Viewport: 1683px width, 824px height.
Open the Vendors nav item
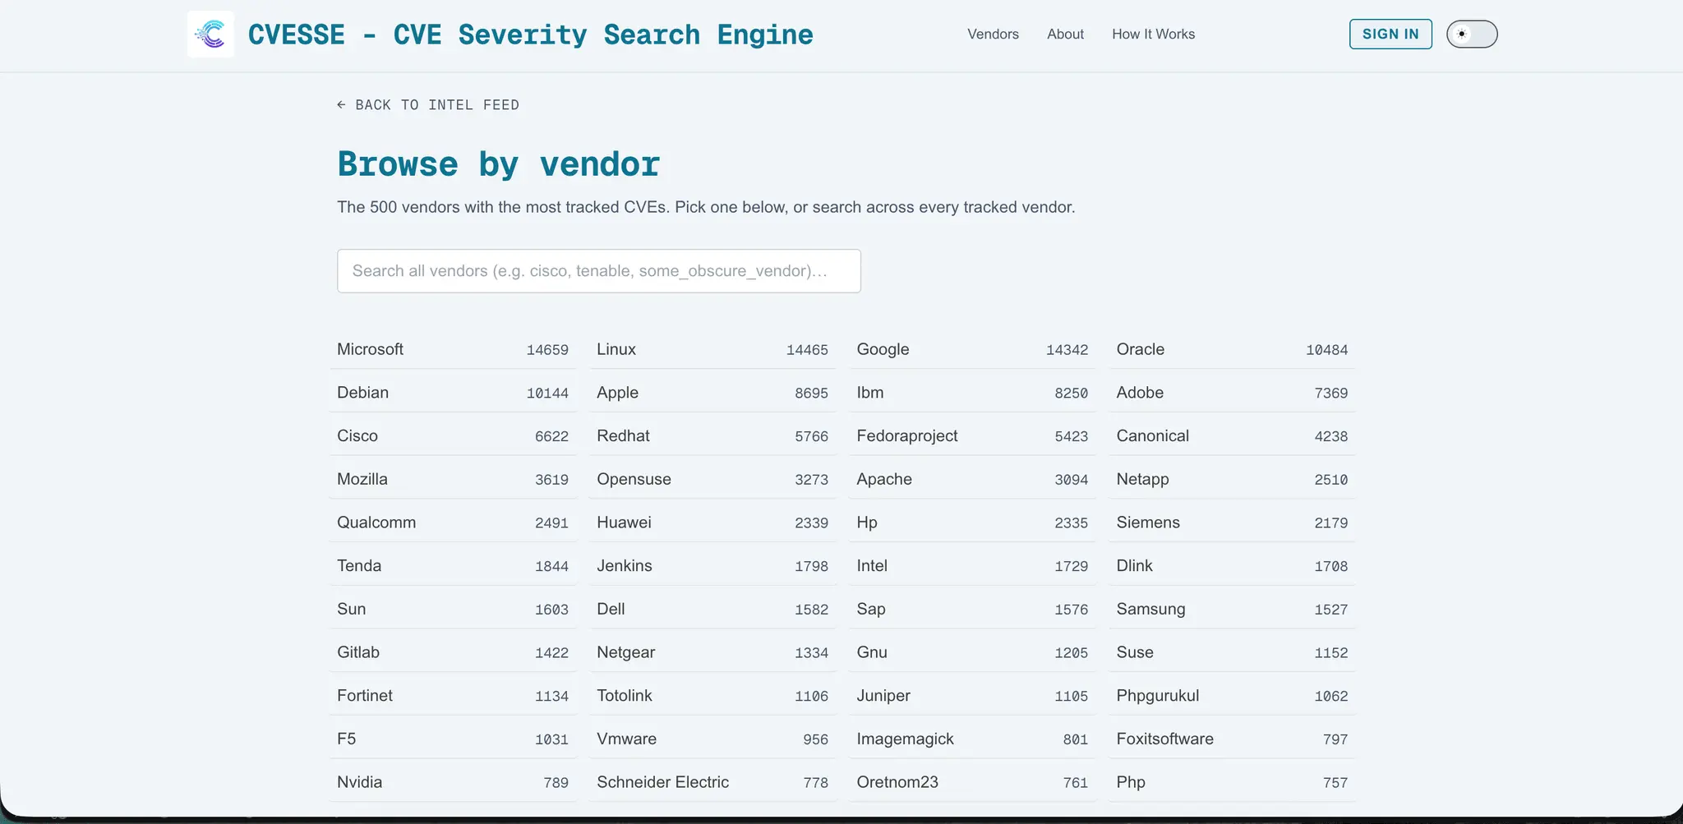click(x=993, y=34)
